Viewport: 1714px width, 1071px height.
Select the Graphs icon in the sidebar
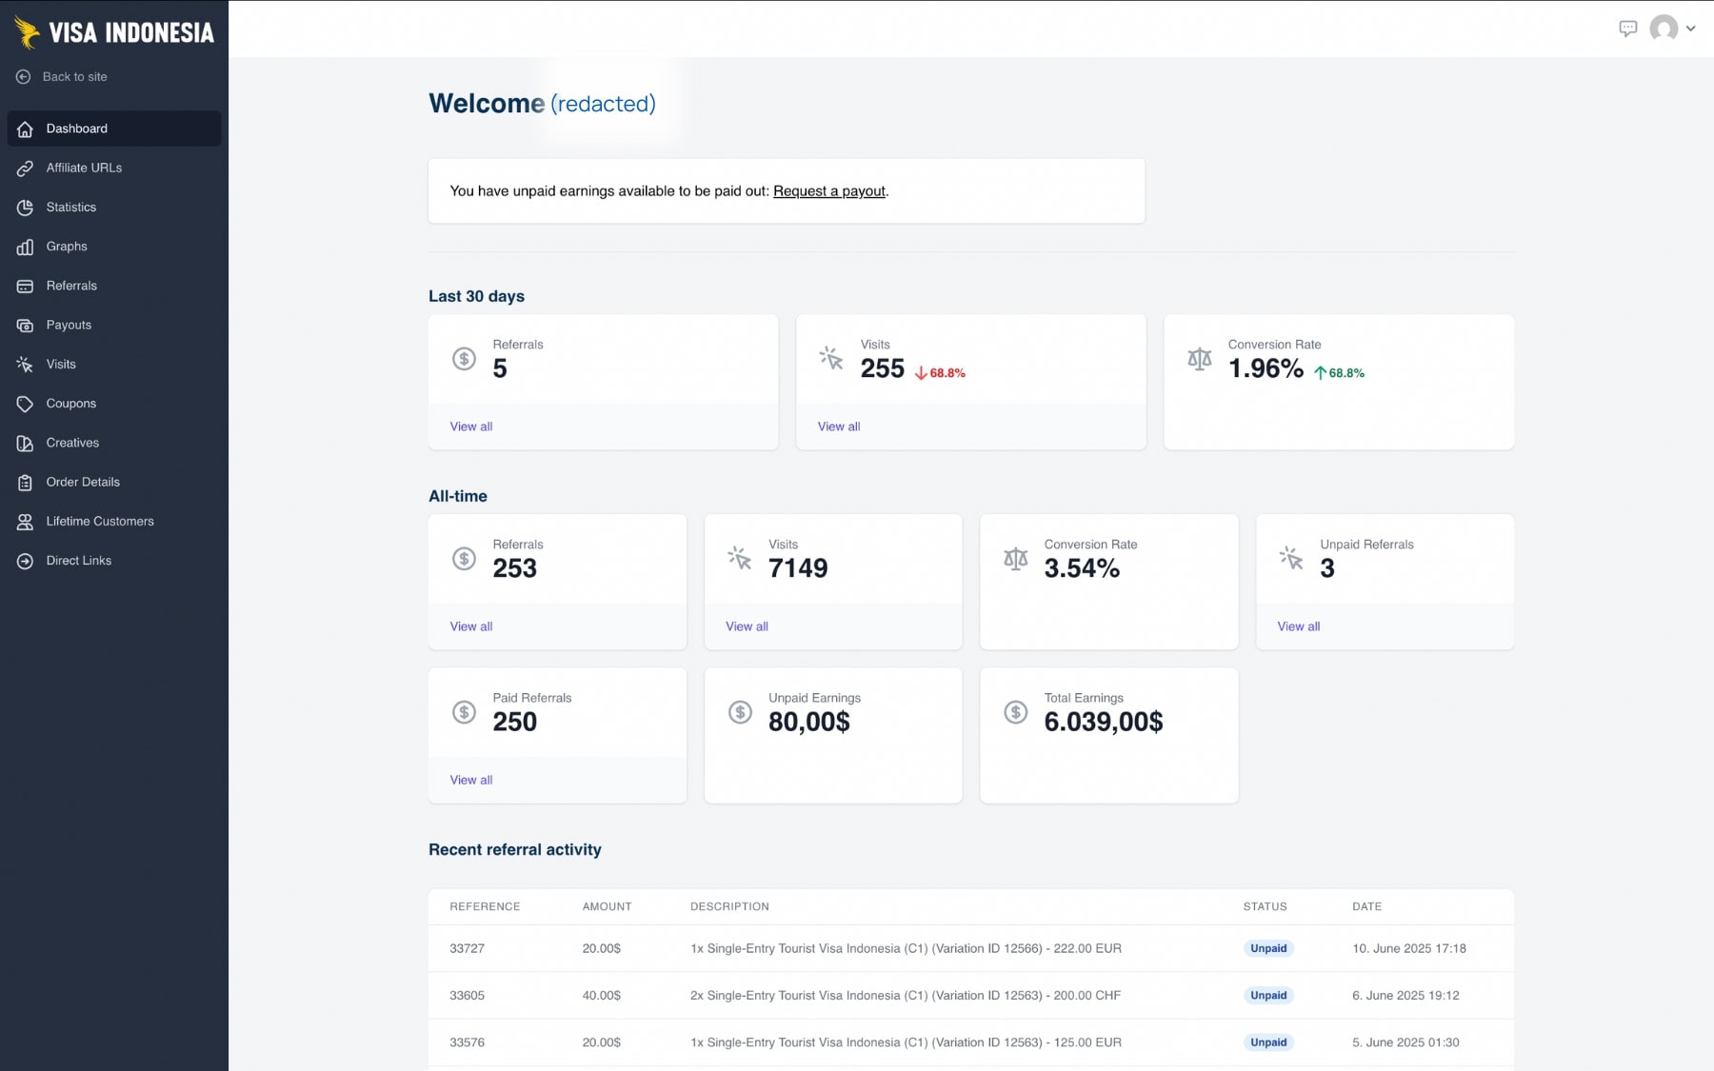point(24,246)
